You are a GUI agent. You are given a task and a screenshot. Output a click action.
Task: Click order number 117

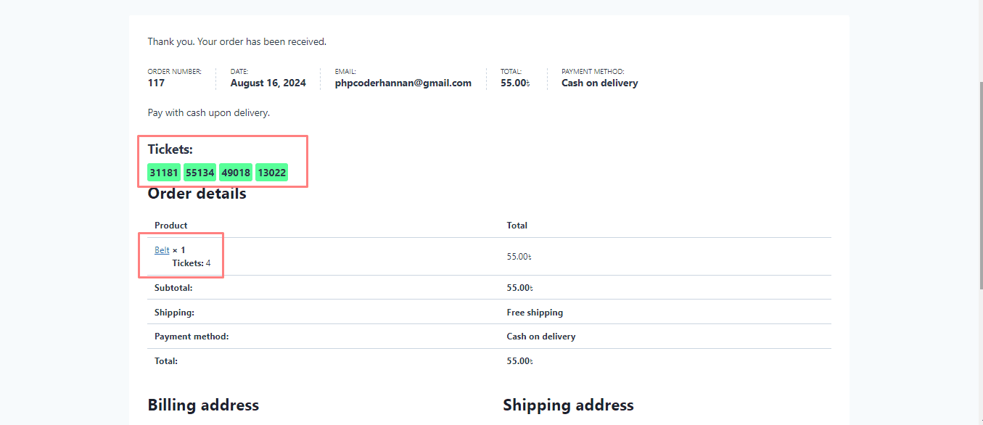[156, 83]
